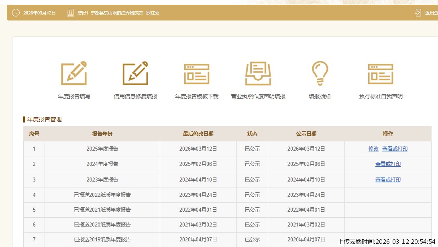Click the 报告年份 column header

coord(102,134)
